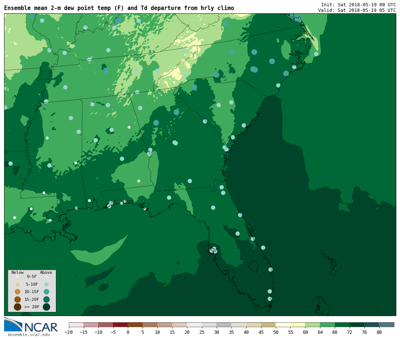This screenshot has height=339, width=400.
Task: Click the Init time label
Action: coord(358,4)
